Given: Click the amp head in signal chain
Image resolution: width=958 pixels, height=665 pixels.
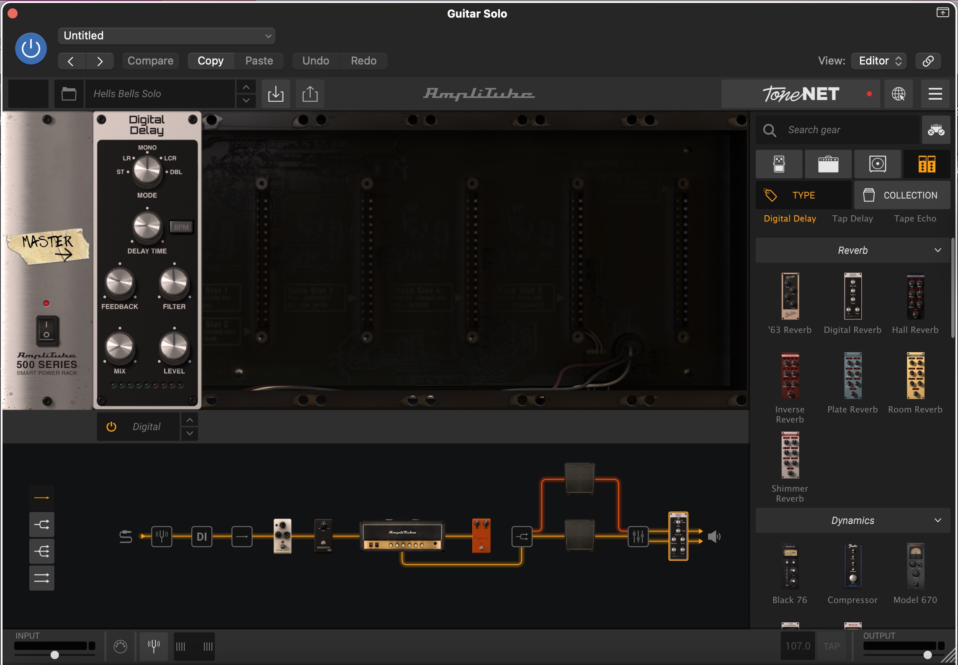Looking at the screenshot, I should [x=402, y=536].
